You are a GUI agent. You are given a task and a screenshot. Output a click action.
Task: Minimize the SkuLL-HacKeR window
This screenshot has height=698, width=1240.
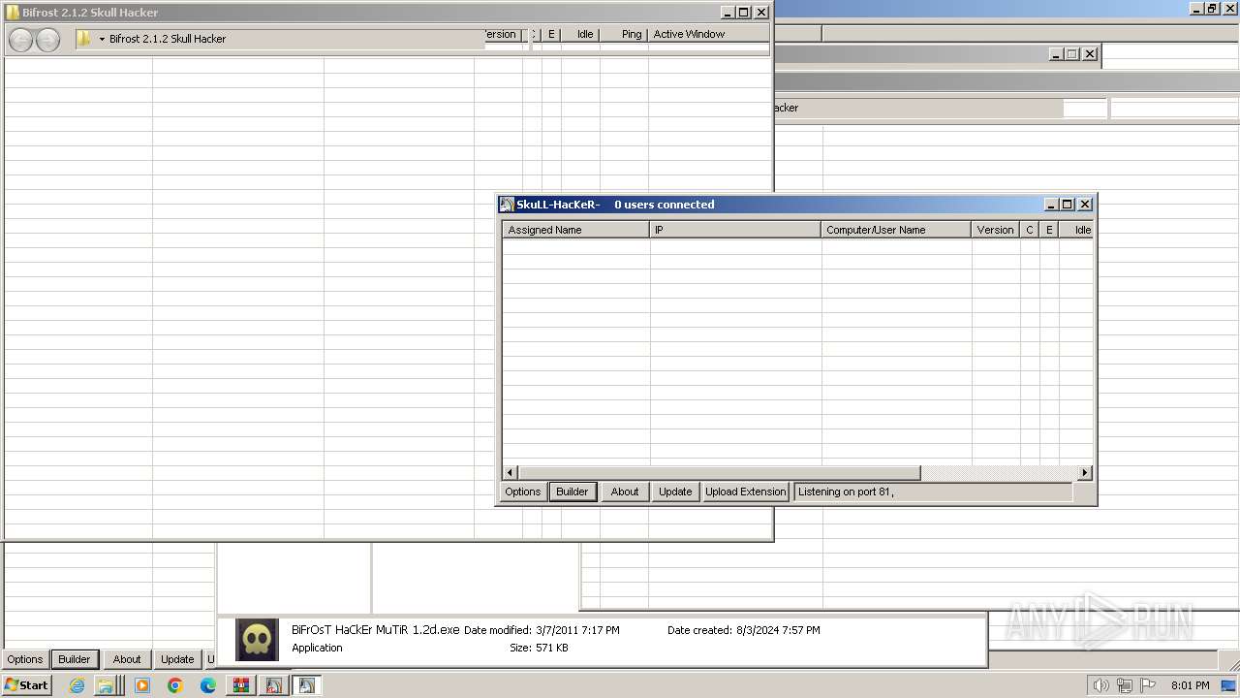(x=1051, y=205)
